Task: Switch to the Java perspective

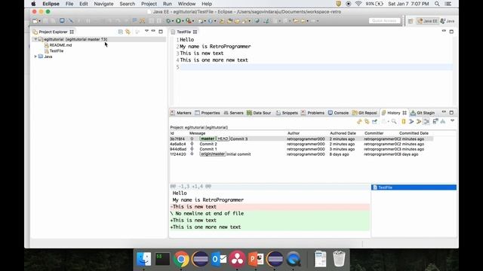Action: (x=448, y=21)
